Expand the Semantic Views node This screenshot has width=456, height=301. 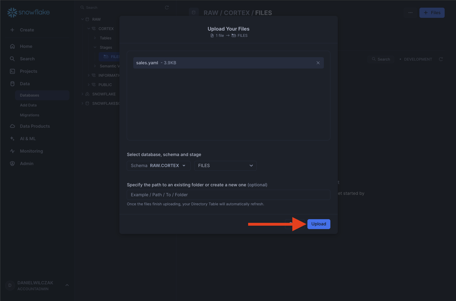coord(95,66)
